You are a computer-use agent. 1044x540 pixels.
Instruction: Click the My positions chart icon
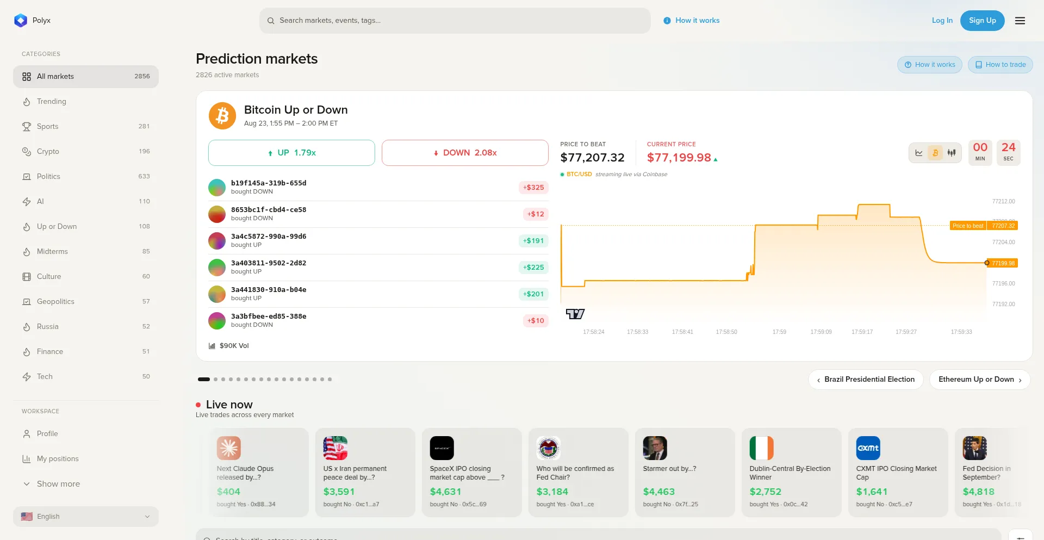27,459
